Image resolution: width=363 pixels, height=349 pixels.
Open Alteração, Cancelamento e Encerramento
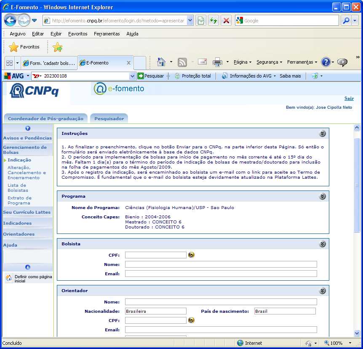click(x=27, y=172)
